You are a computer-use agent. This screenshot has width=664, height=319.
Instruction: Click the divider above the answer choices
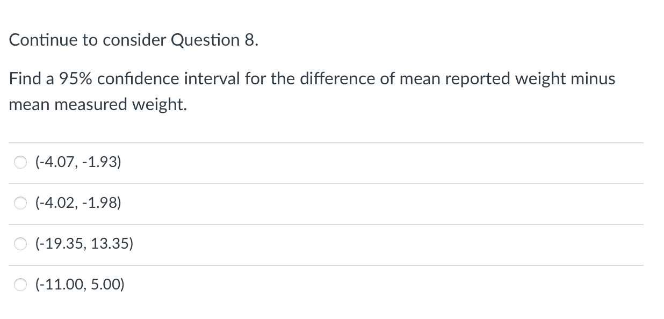pyautogui.click(x=327, y=141)
